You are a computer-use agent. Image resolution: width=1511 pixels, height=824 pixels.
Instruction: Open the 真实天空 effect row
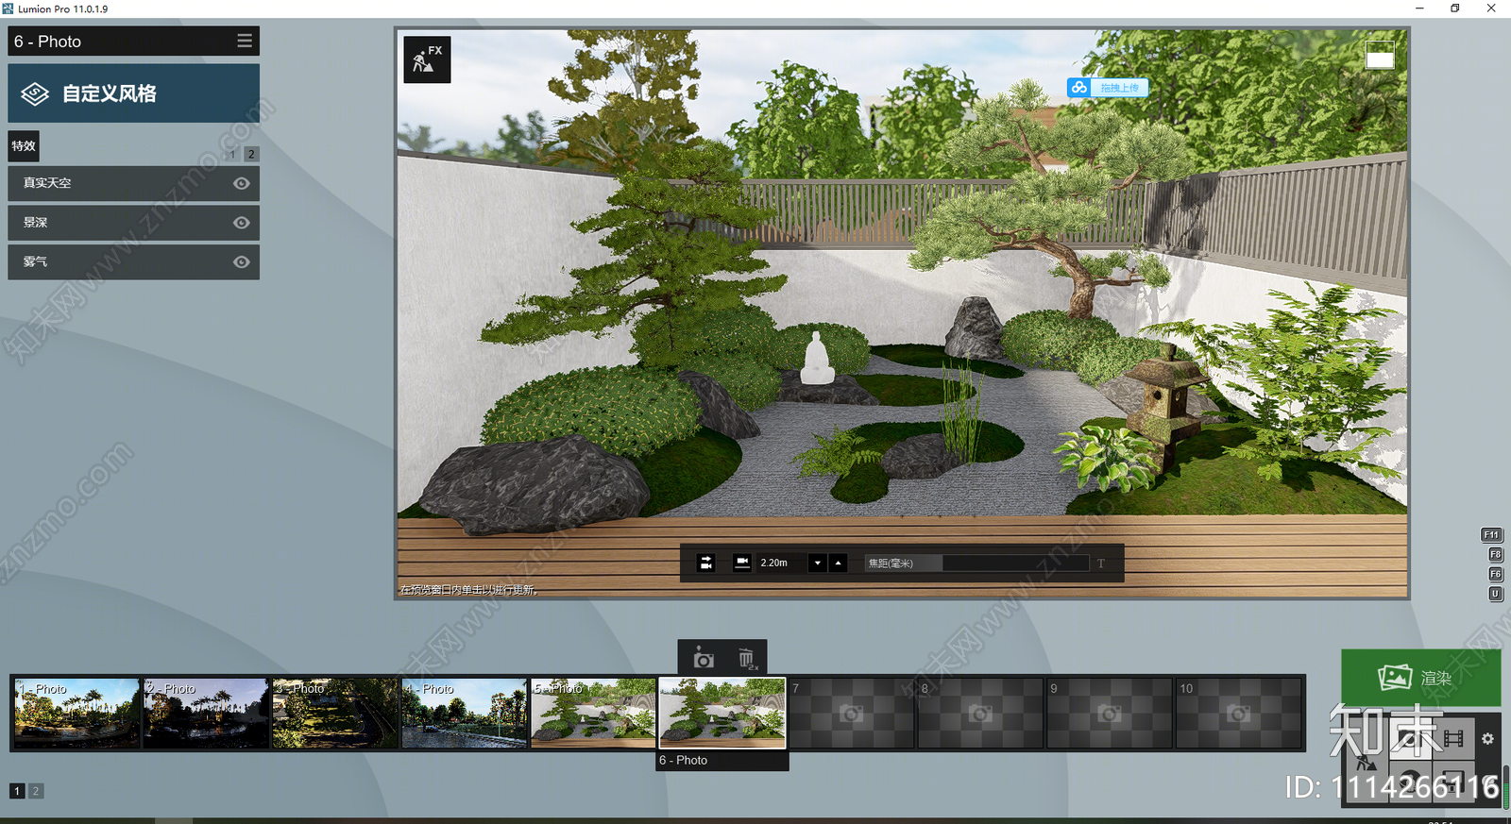coord(133,183)
